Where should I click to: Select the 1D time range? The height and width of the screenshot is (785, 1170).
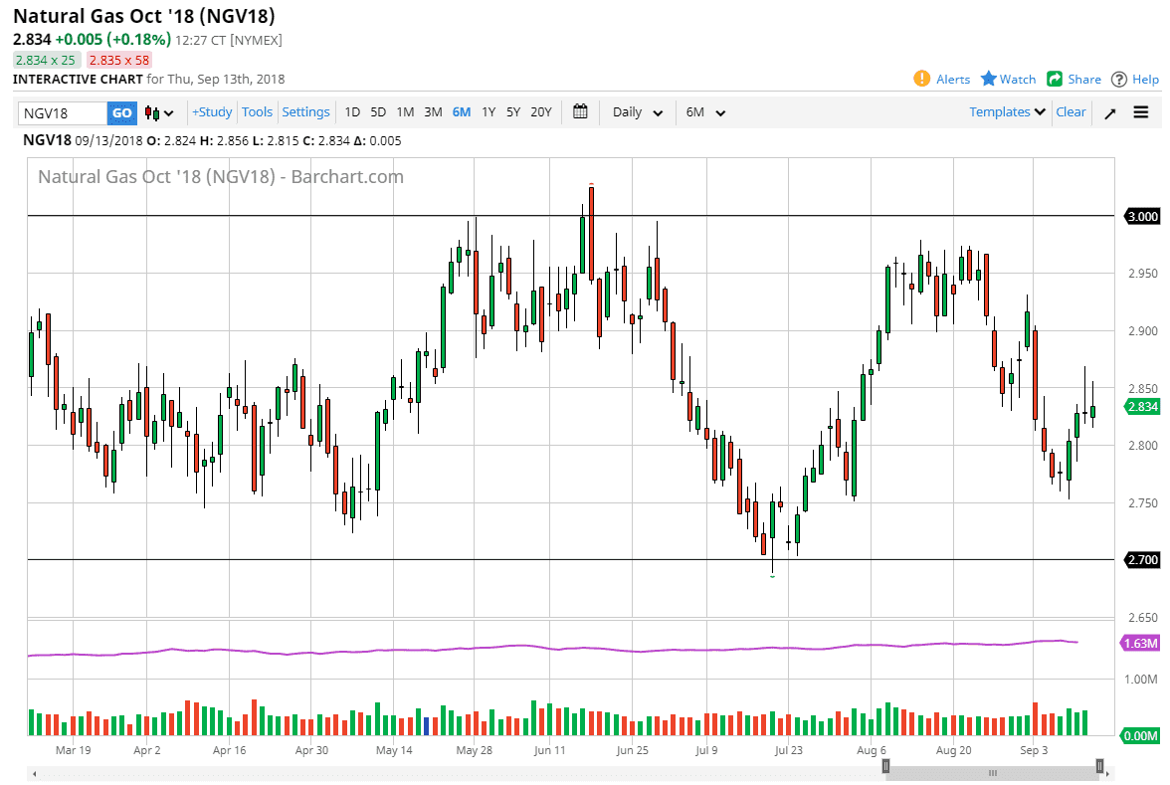pos(352,112)
